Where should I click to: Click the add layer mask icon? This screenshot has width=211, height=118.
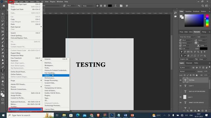point(191,111)
